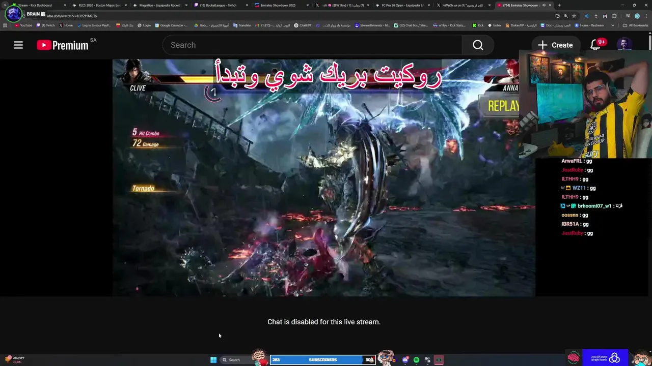The width and height of the screenshot is (652, 366).
Task: Expand the hidden bookmarks overflow chevron
Action: 613,25
